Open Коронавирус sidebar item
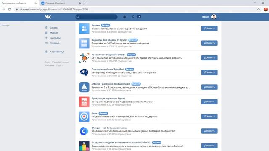The image size is (269, 151). click(x=58, y=52)
